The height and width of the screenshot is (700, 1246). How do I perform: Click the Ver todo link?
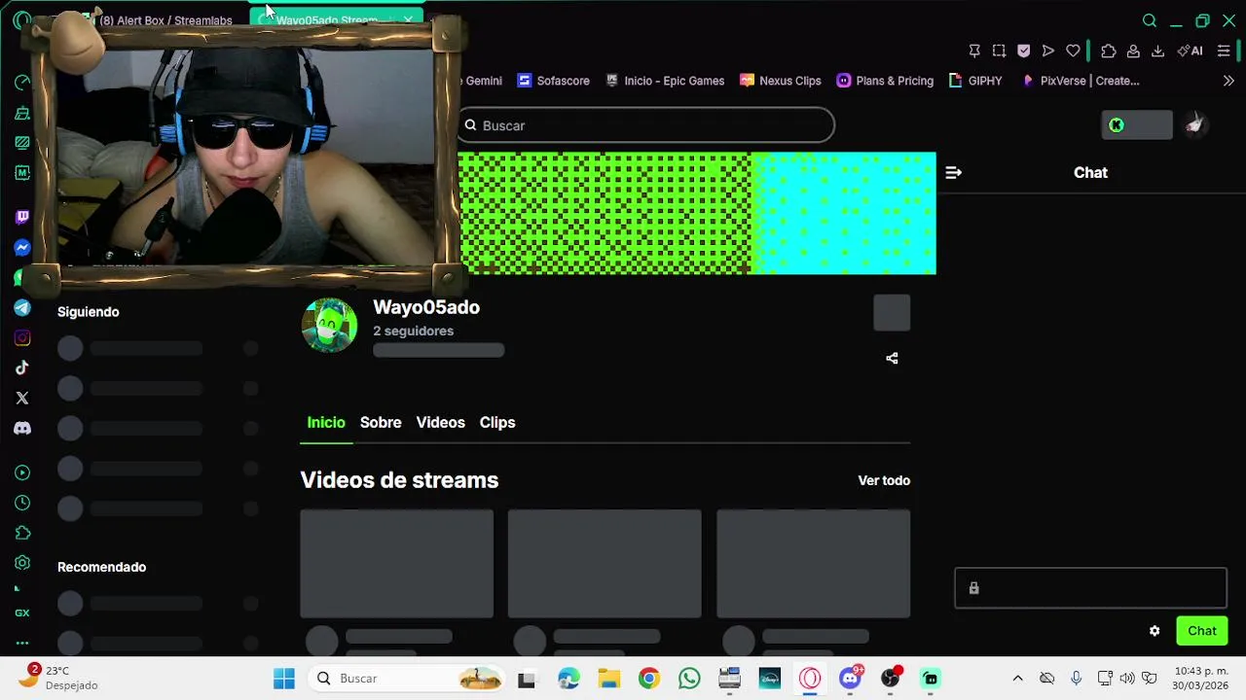884,480
